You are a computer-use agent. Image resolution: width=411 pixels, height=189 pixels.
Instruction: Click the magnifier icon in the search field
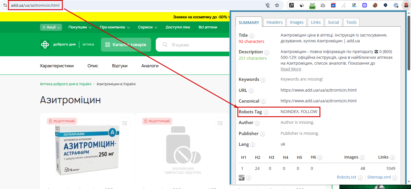(165, 45)
